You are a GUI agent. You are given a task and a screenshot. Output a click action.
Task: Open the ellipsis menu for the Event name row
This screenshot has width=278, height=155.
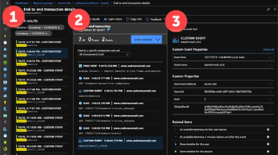(270, 65)
